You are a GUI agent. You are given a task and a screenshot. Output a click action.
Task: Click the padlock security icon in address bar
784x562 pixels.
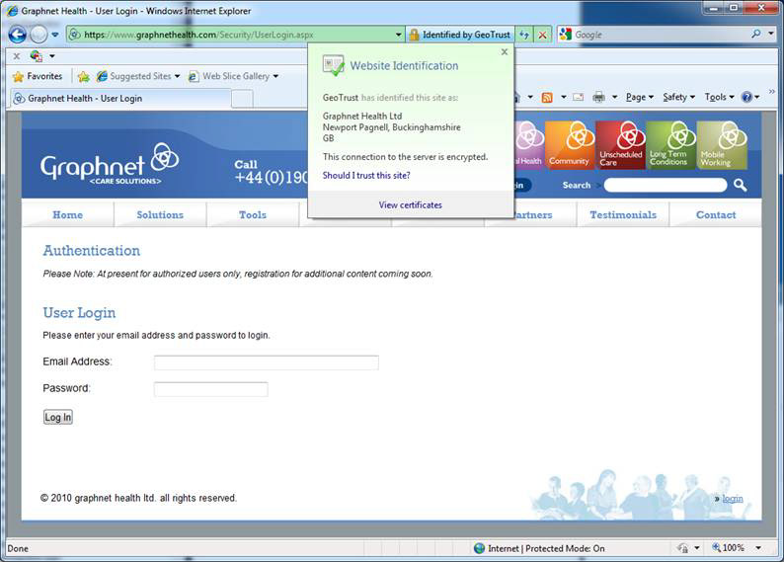(x=414, y=35)
